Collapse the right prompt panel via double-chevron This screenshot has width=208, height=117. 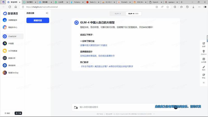coord(204,83)
